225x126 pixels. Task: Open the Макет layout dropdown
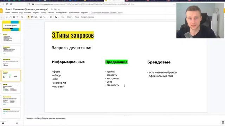click(x=70, y=17)
